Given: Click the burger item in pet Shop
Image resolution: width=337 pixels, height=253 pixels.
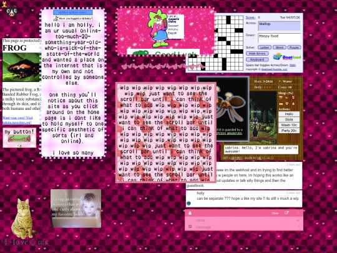Looking at the screenshot, I should pos(281,98).
